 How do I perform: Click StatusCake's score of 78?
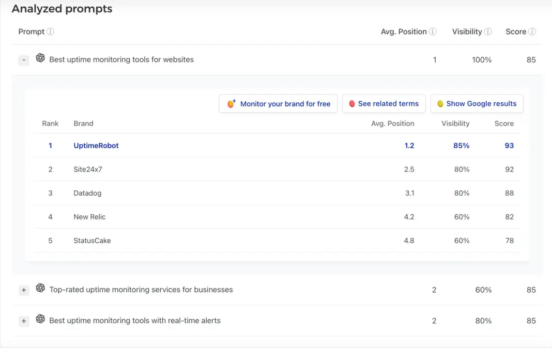pos(510,241)
